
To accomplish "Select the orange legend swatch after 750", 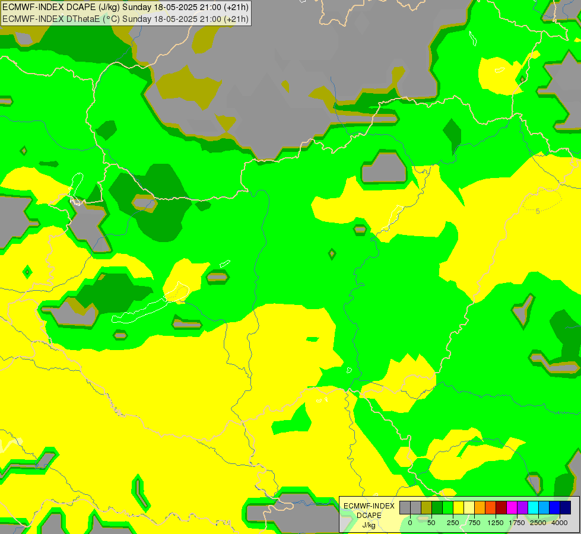I will point(480,507).
